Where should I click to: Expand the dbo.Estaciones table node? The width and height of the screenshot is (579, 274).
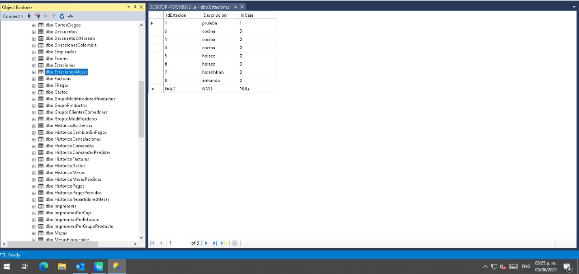[34, 65]
